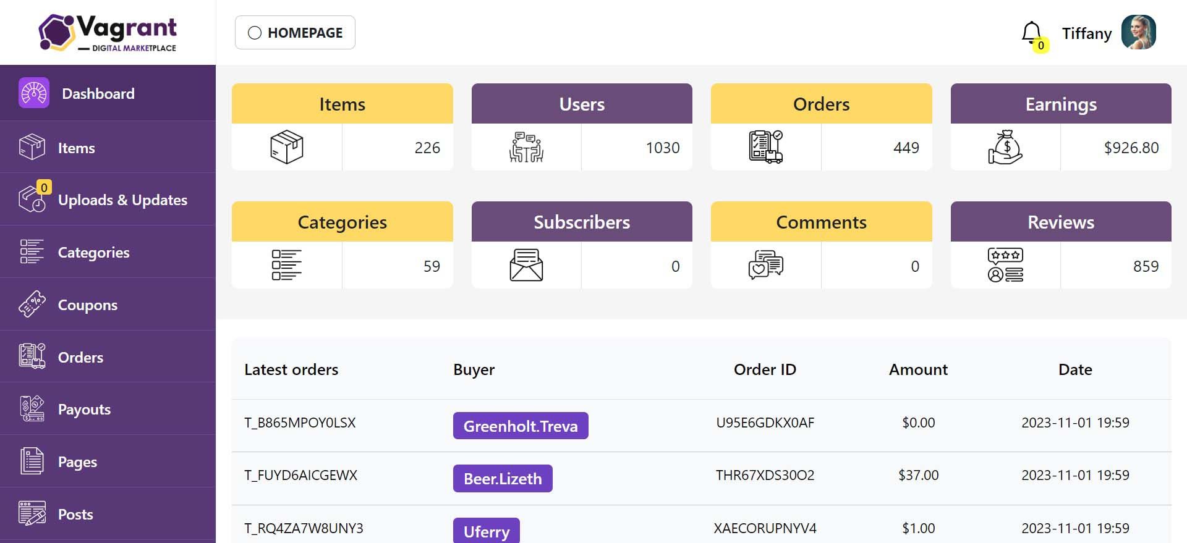Click the Vagrant Digital Marketplace logo

coord(108,33)
